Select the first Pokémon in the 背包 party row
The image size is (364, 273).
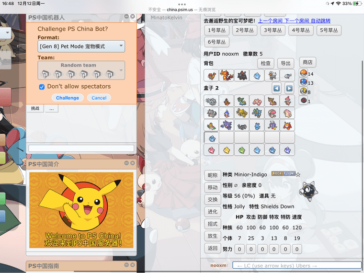tap(211, 75)
